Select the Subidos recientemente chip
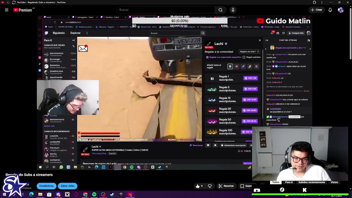Viewport: 352px width, 198px height. point(312,182)
